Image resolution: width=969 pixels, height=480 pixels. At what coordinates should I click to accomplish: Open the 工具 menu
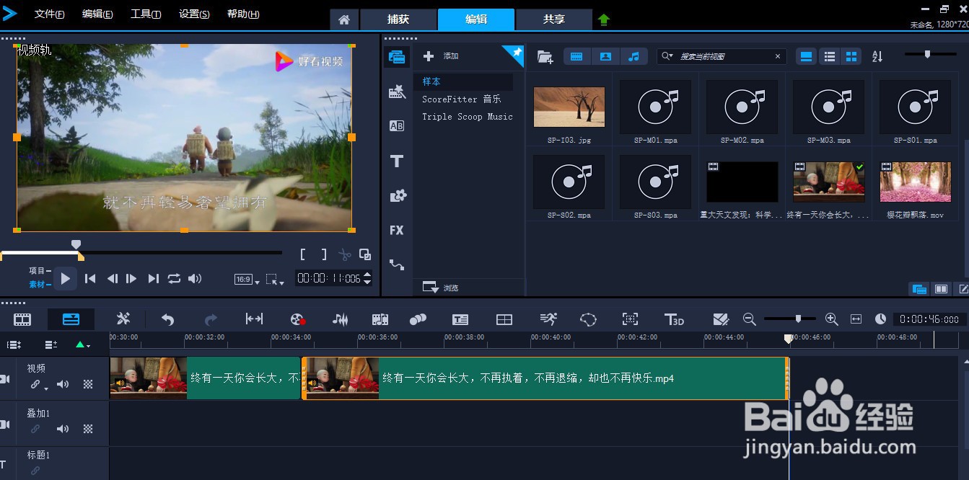pyautogui.click(x=146, y=14)
